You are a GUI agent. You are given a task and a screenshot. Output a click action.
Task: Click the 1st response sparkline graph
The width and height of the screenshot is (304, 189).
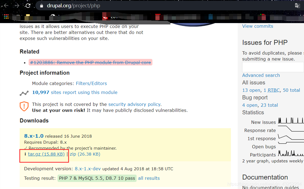click(x=291, y=137)
